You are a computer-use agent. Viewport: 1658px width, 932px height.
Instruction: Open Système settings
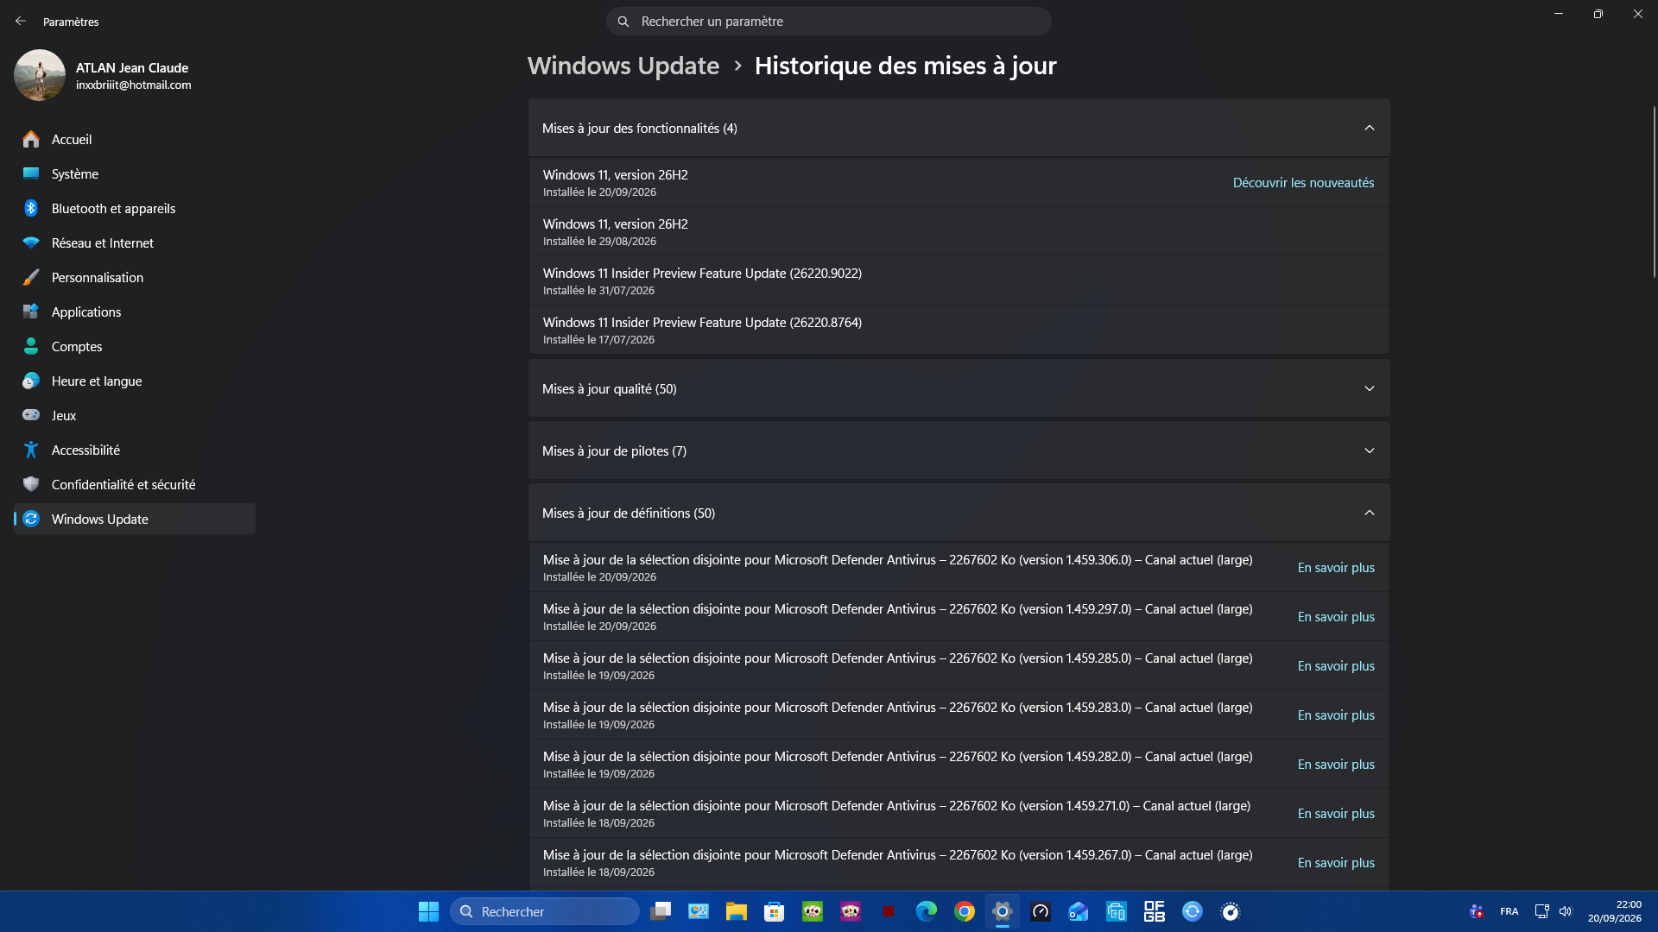pos(134,173)
